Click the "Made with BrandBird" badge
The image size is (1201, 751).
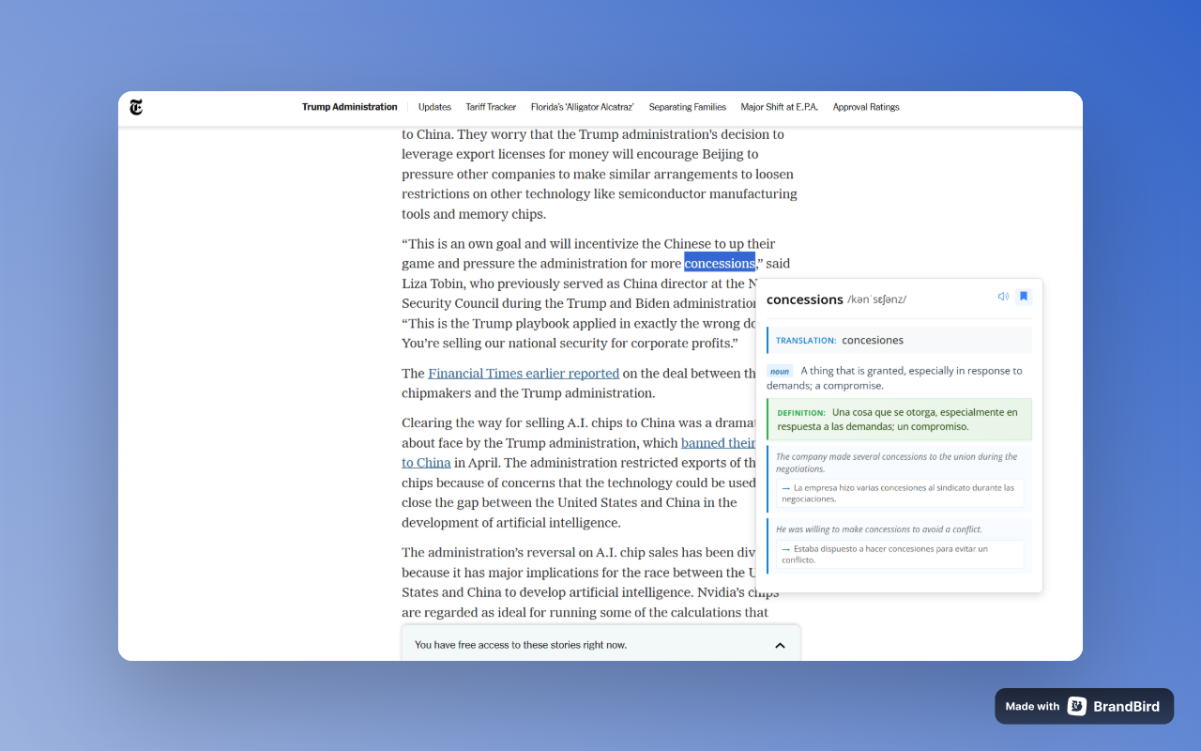[1084, 705]
